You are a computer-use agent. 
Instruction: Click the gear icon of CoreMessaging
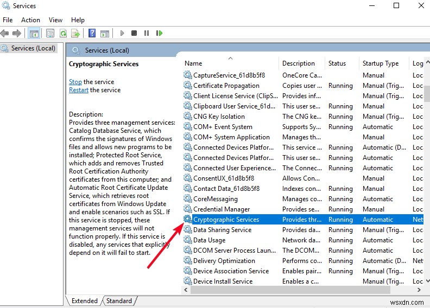point(187,198)
